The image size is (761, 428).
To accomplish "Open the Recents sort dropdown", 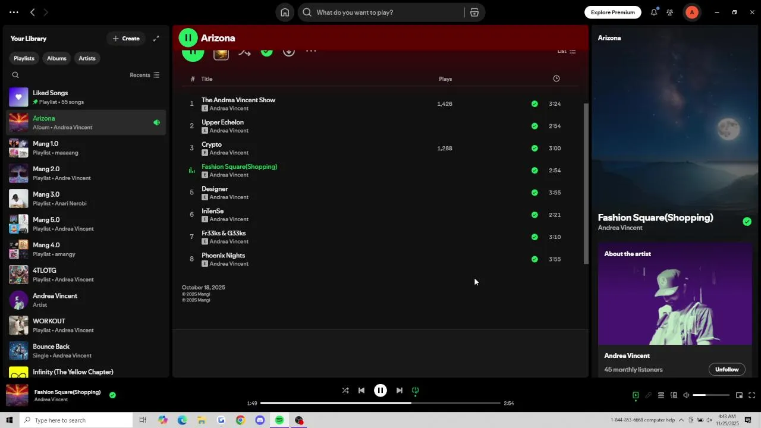I will pyautogui.click(x=144, y=75).
